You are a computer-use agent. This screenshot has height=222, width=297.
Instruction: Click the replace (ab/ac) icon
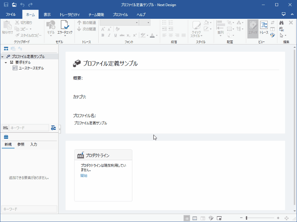pyautogui.click(x=282, y=29)
